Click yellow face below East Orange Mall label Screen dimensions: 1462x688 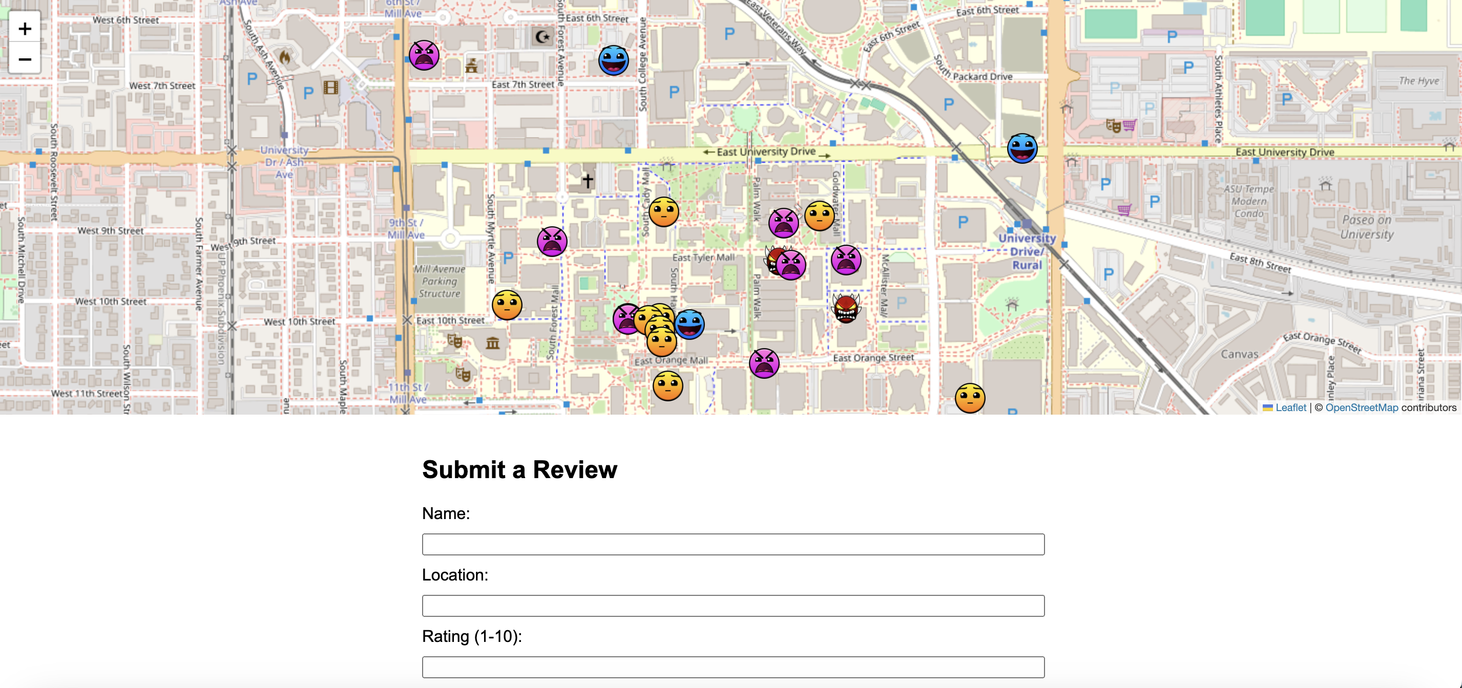click(x=667, y=386)
